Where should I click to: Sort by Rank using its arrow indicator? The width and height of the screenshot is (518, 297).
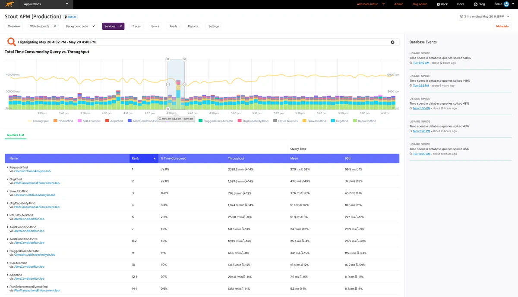click(x=155, y=158)
